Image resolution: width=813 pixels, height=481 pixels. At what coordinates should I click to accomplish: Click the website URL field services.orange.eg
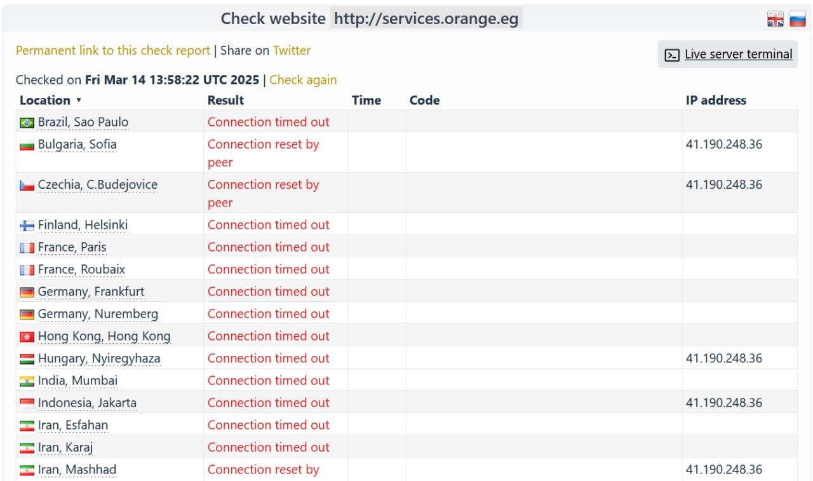(426, 18)
